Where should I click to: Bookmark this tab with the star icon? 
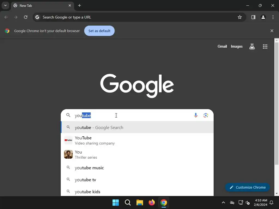click(240, 17)
